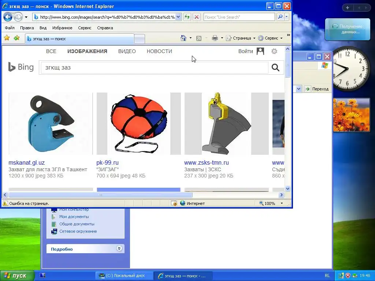Open the Страница toolbar menu

[241, 38]
